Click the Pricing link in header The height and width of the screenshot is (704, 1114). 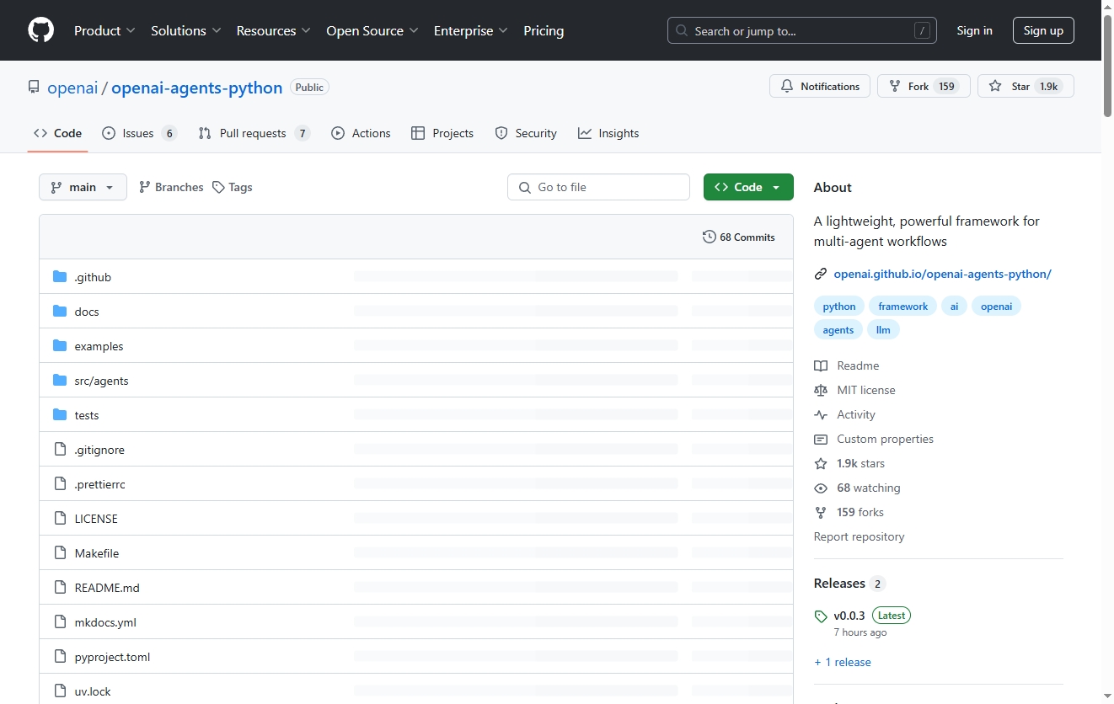click(544, 30)
